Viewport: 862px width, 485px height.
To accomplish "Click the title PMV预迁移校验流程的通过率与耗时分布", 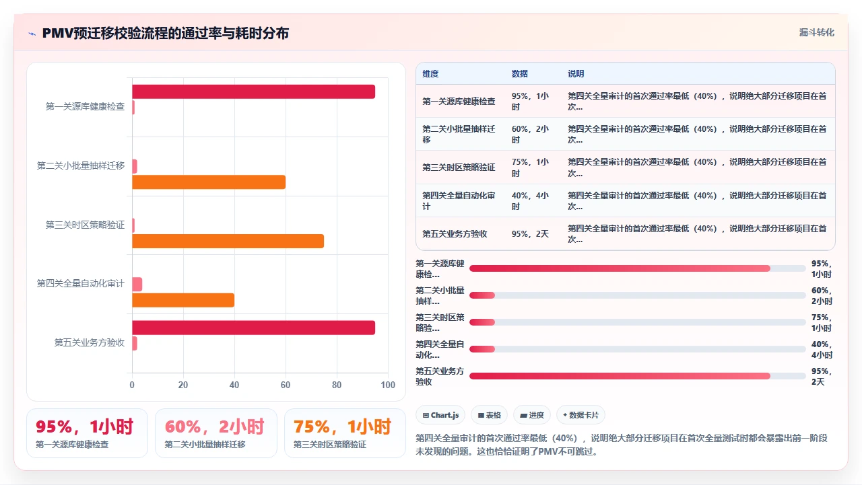I will [166, 33].
